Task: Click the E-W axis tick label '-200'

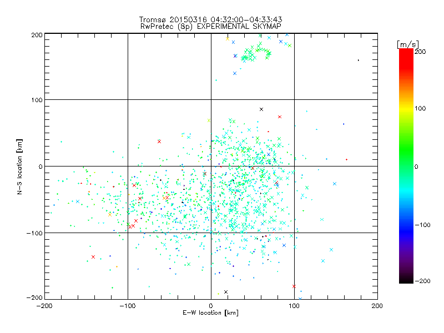Action: coord(44,306)
